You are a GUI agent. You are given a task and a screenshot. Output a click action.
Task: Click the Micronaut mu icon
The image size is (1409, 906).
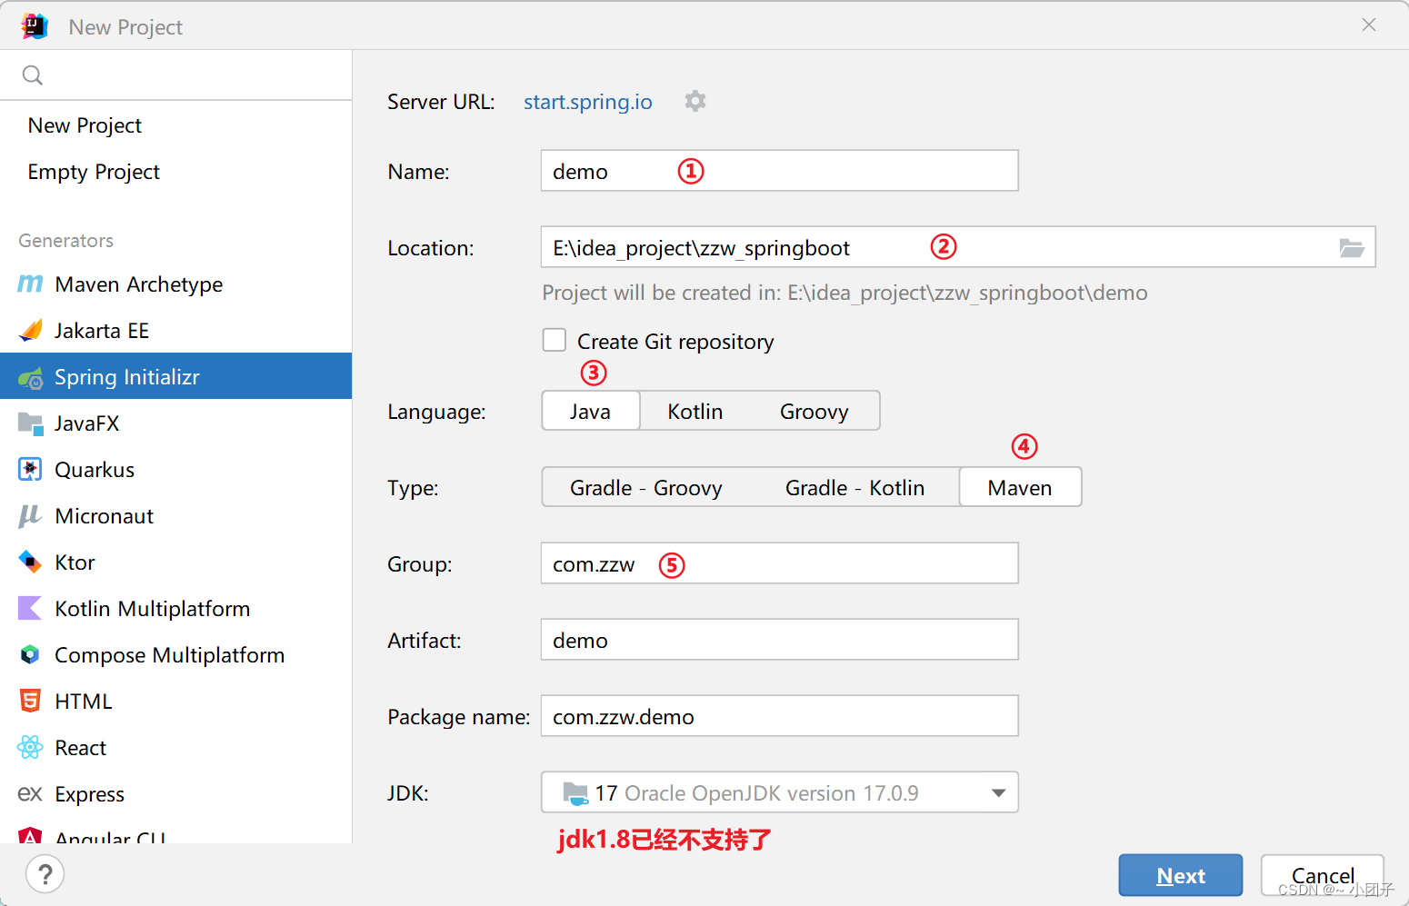point(30,516)
